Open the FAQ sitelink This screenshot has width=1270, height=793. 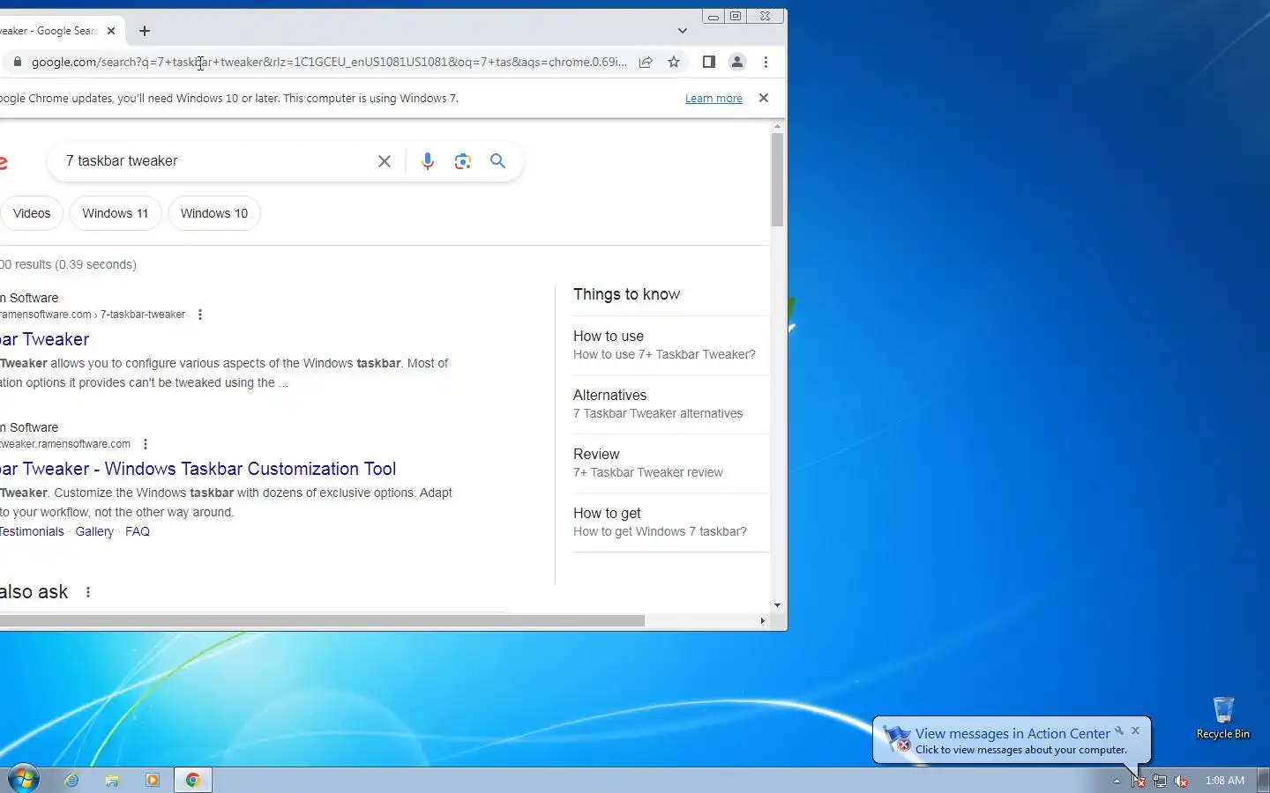click(138, 531)
